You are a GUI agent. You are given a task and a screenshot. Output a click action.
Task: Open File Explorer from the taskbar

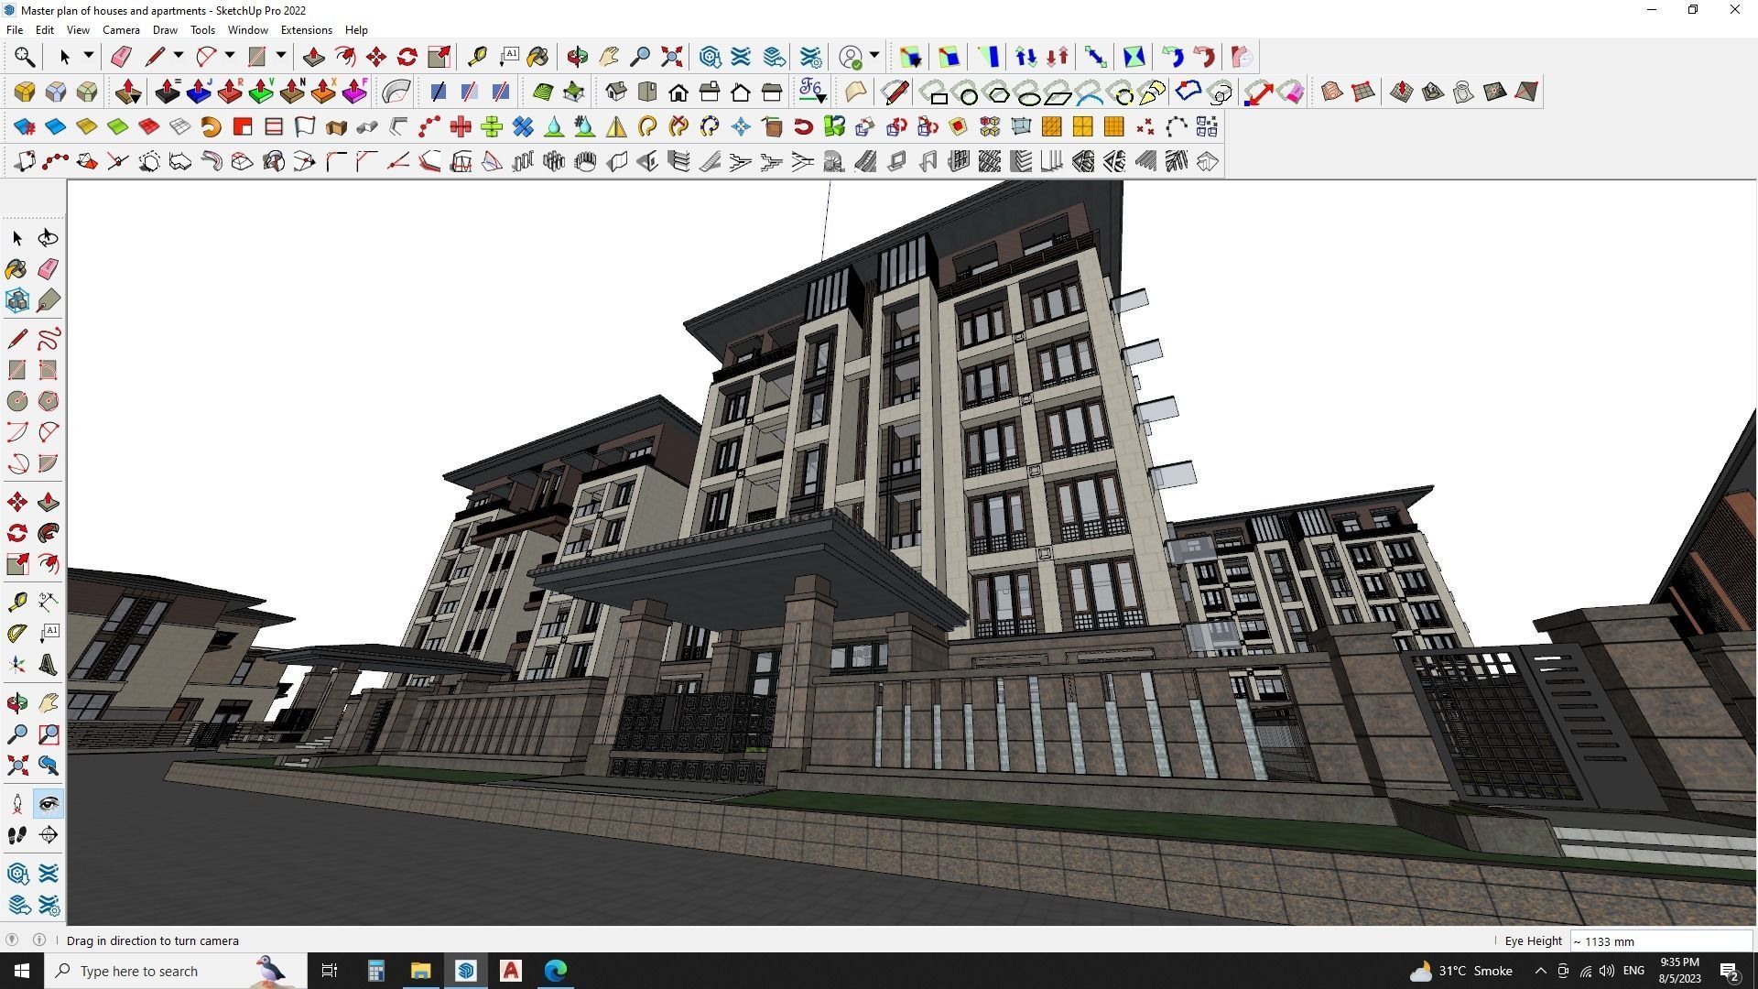(420, 971)
